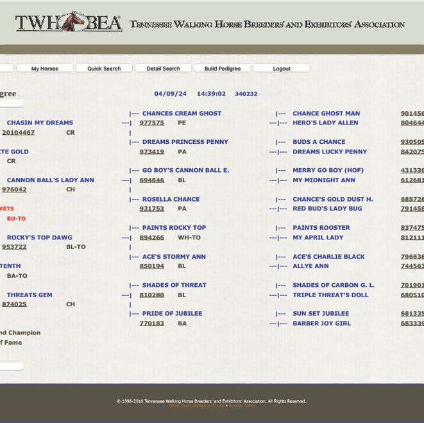Open registration number 894266
Screen dimensions: 424x423
pyautogui.click(x=151, y=237)
